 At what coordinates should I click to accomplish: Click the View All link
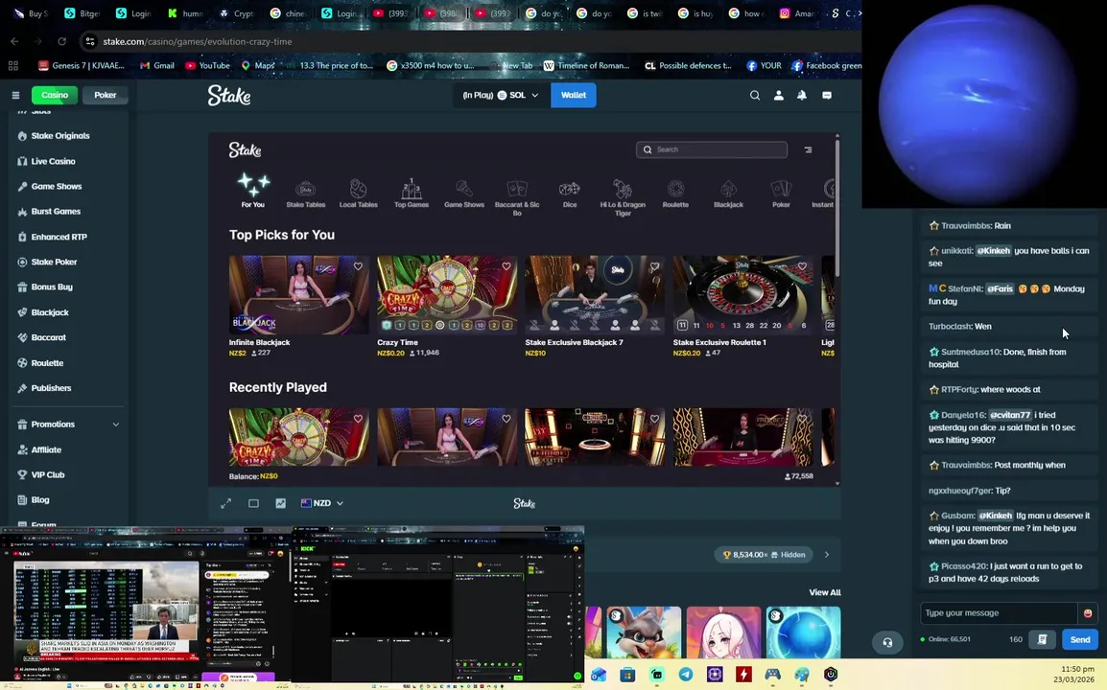825,592
